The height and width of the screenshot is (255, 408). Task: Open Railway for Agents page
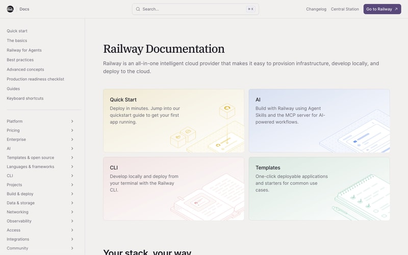24,50
